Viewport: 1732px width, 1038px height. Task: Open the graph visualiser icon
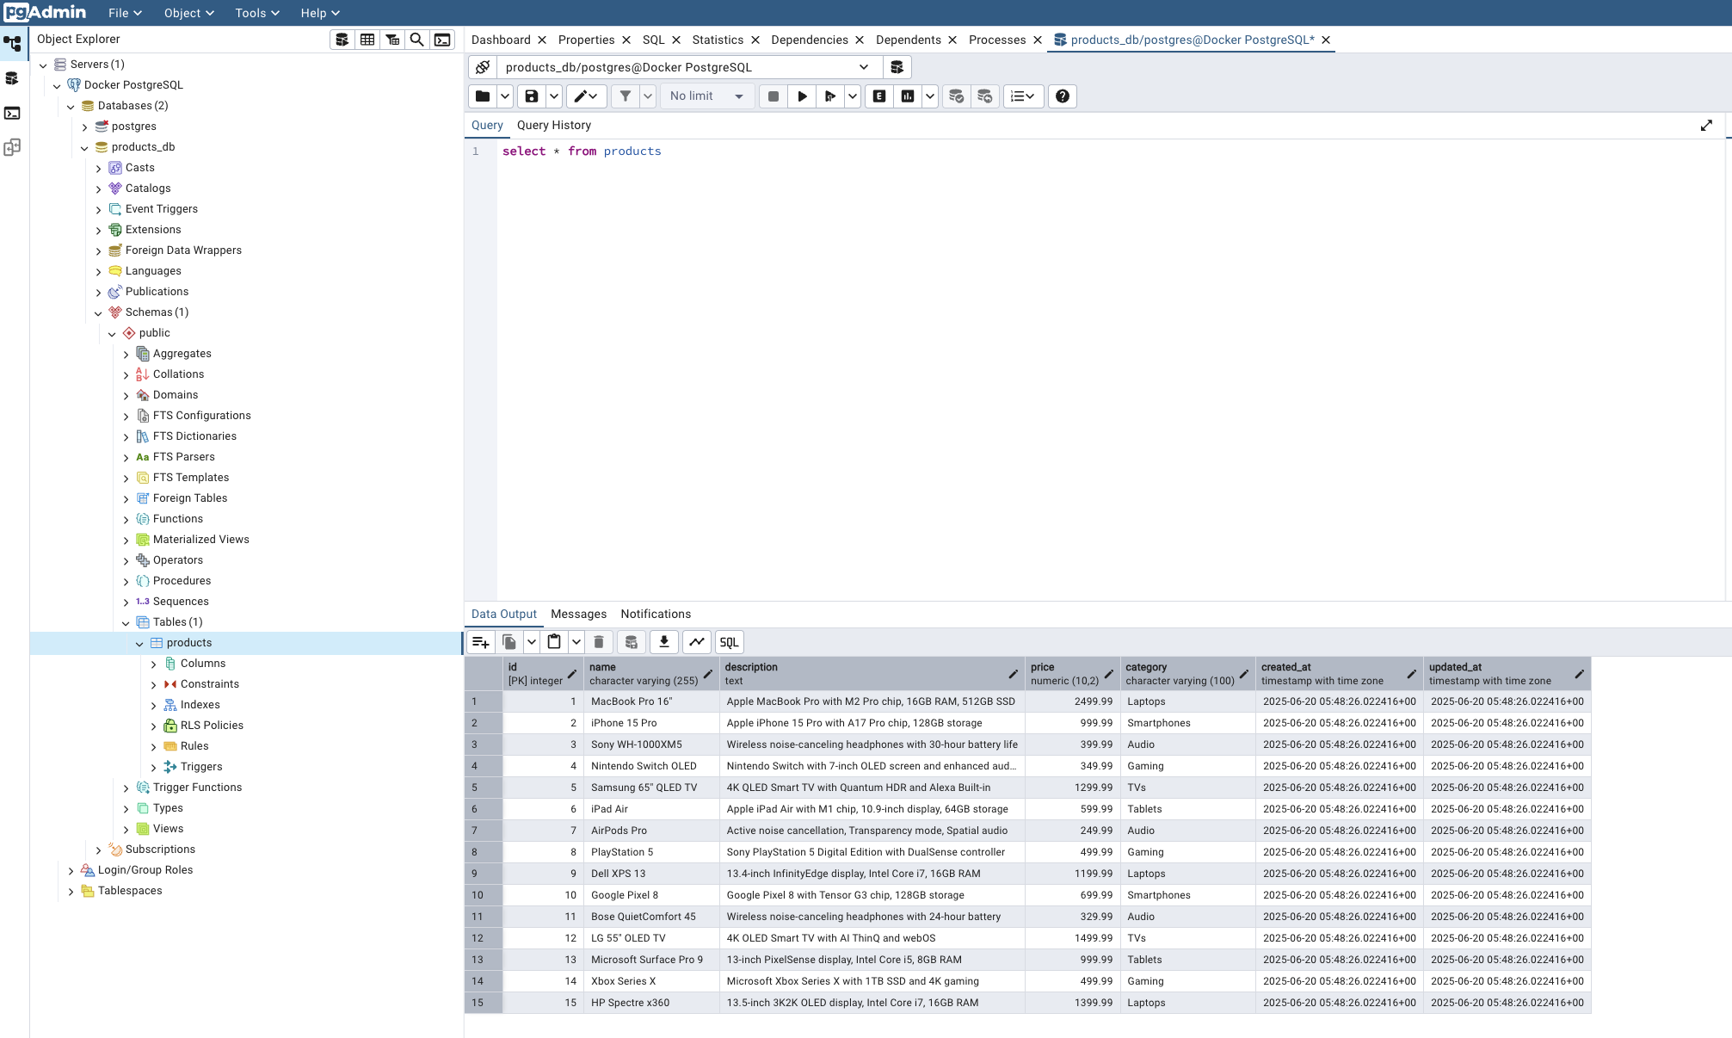click(x=697, y=642)
